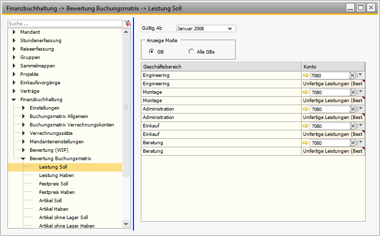Viewport: 380px width, 236px height.
Task: Collapse the Finanzbuchhaltung tree node
Action: tap(14, 100)
